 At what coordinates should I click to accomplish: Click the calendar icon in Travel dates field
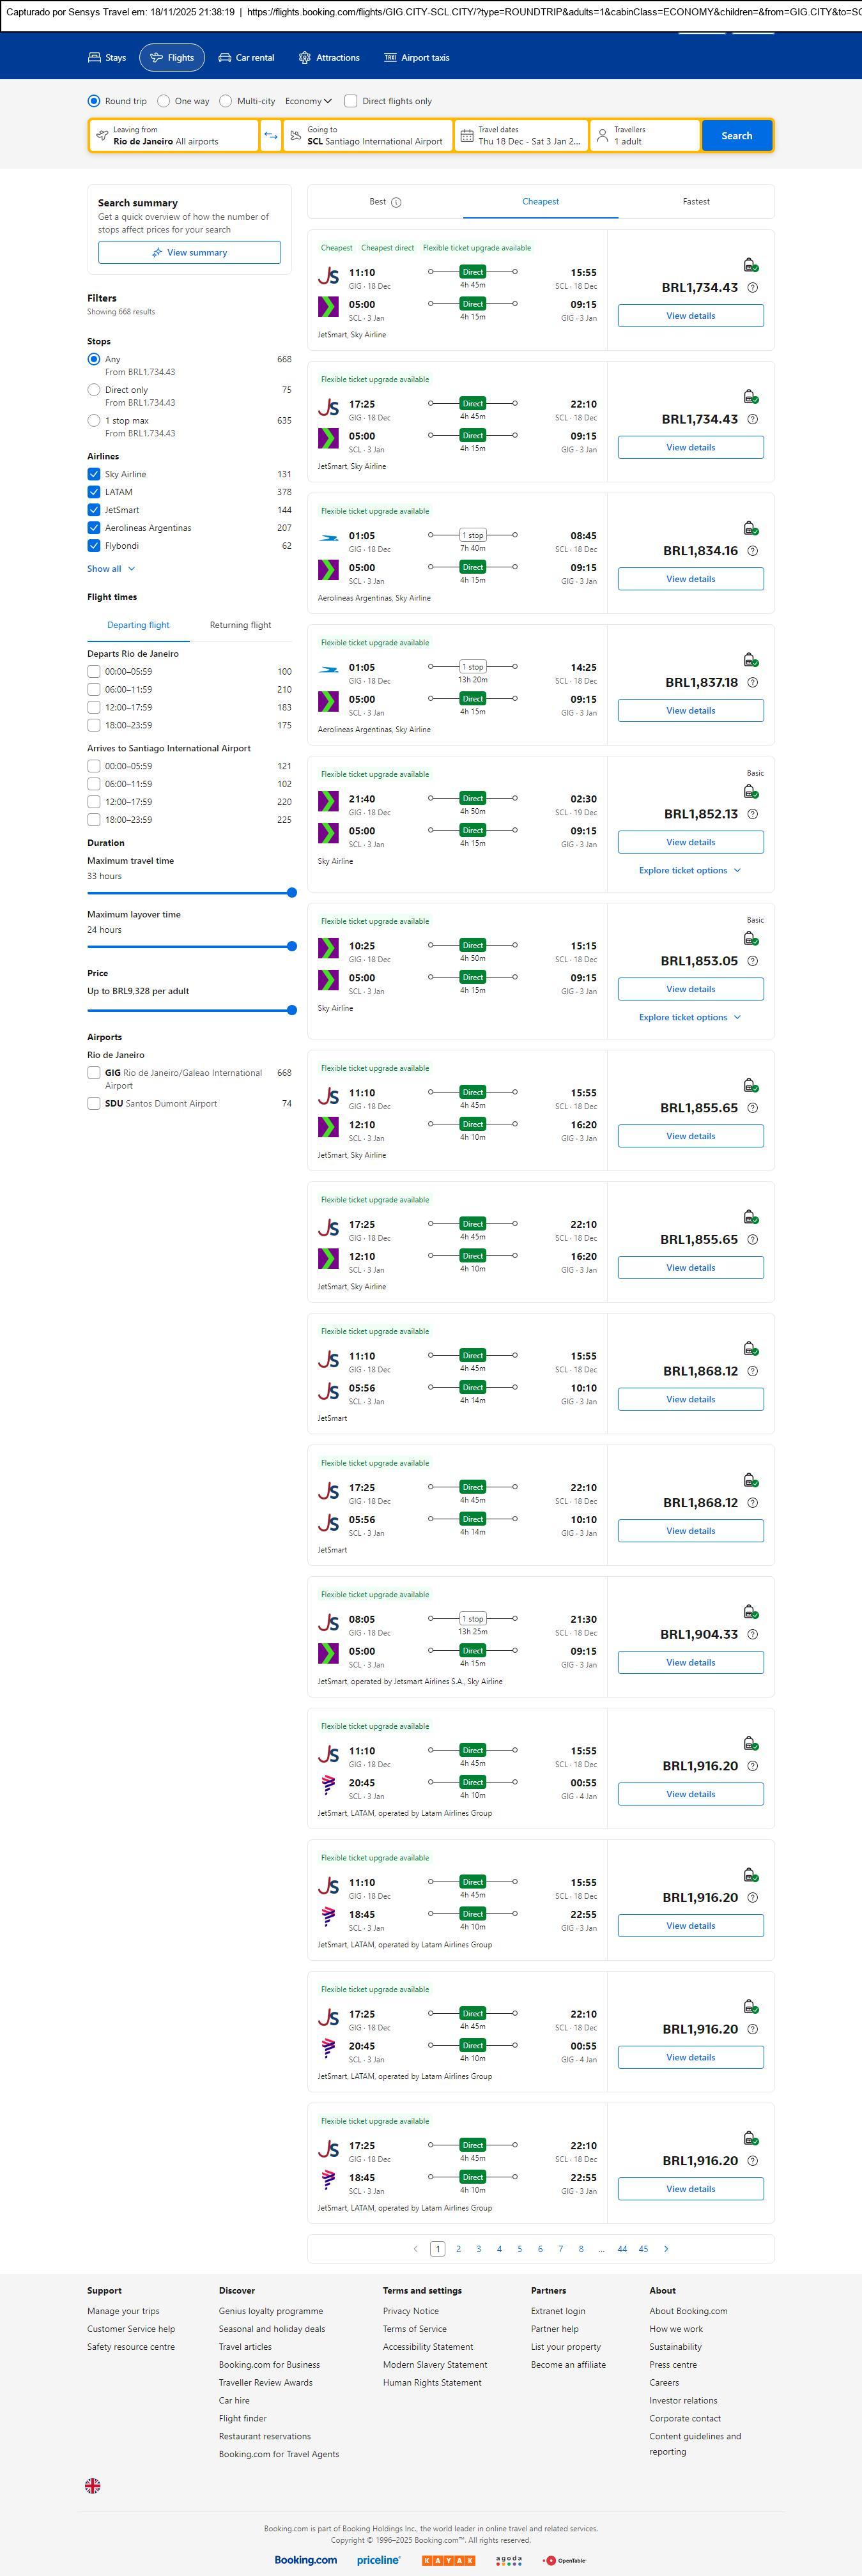(x=466, y=136)
